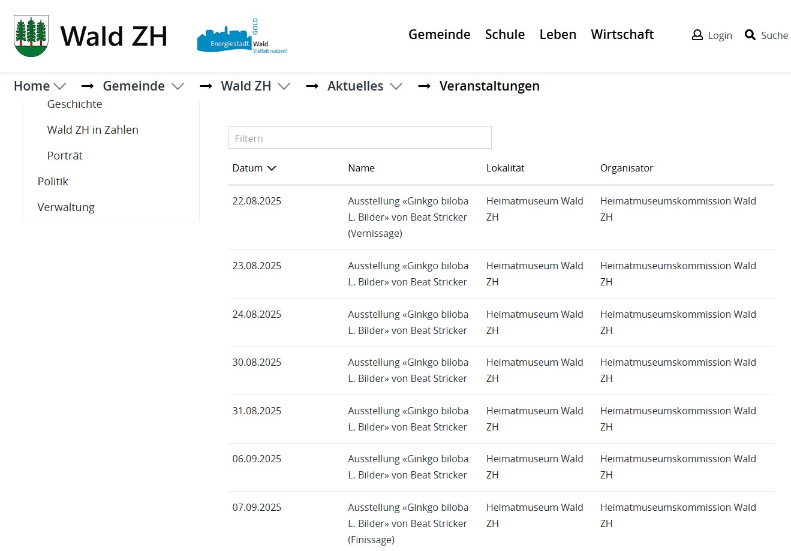Open search via the magnifier icon
791x551 pixels.
(x=750, y=35)
